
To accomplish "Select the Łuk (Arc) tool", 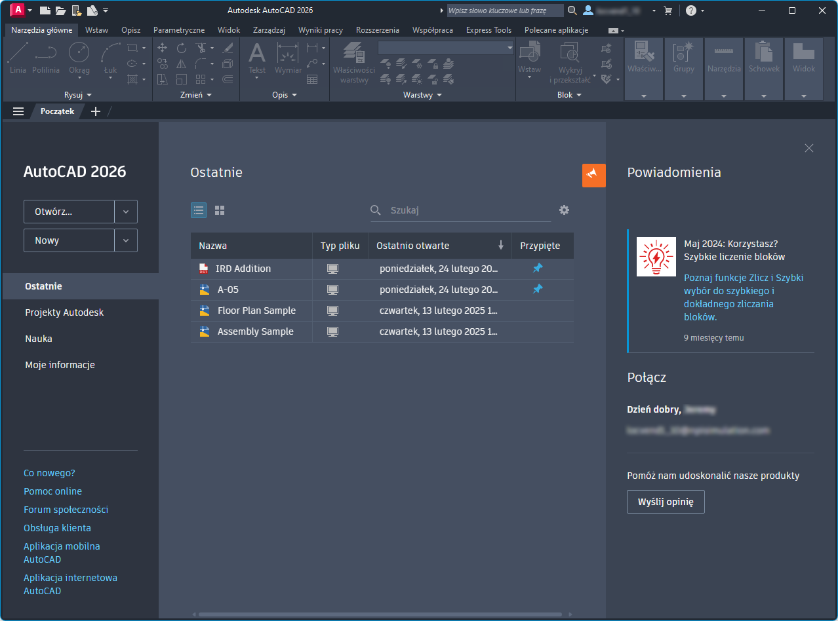I will (110, 58).
